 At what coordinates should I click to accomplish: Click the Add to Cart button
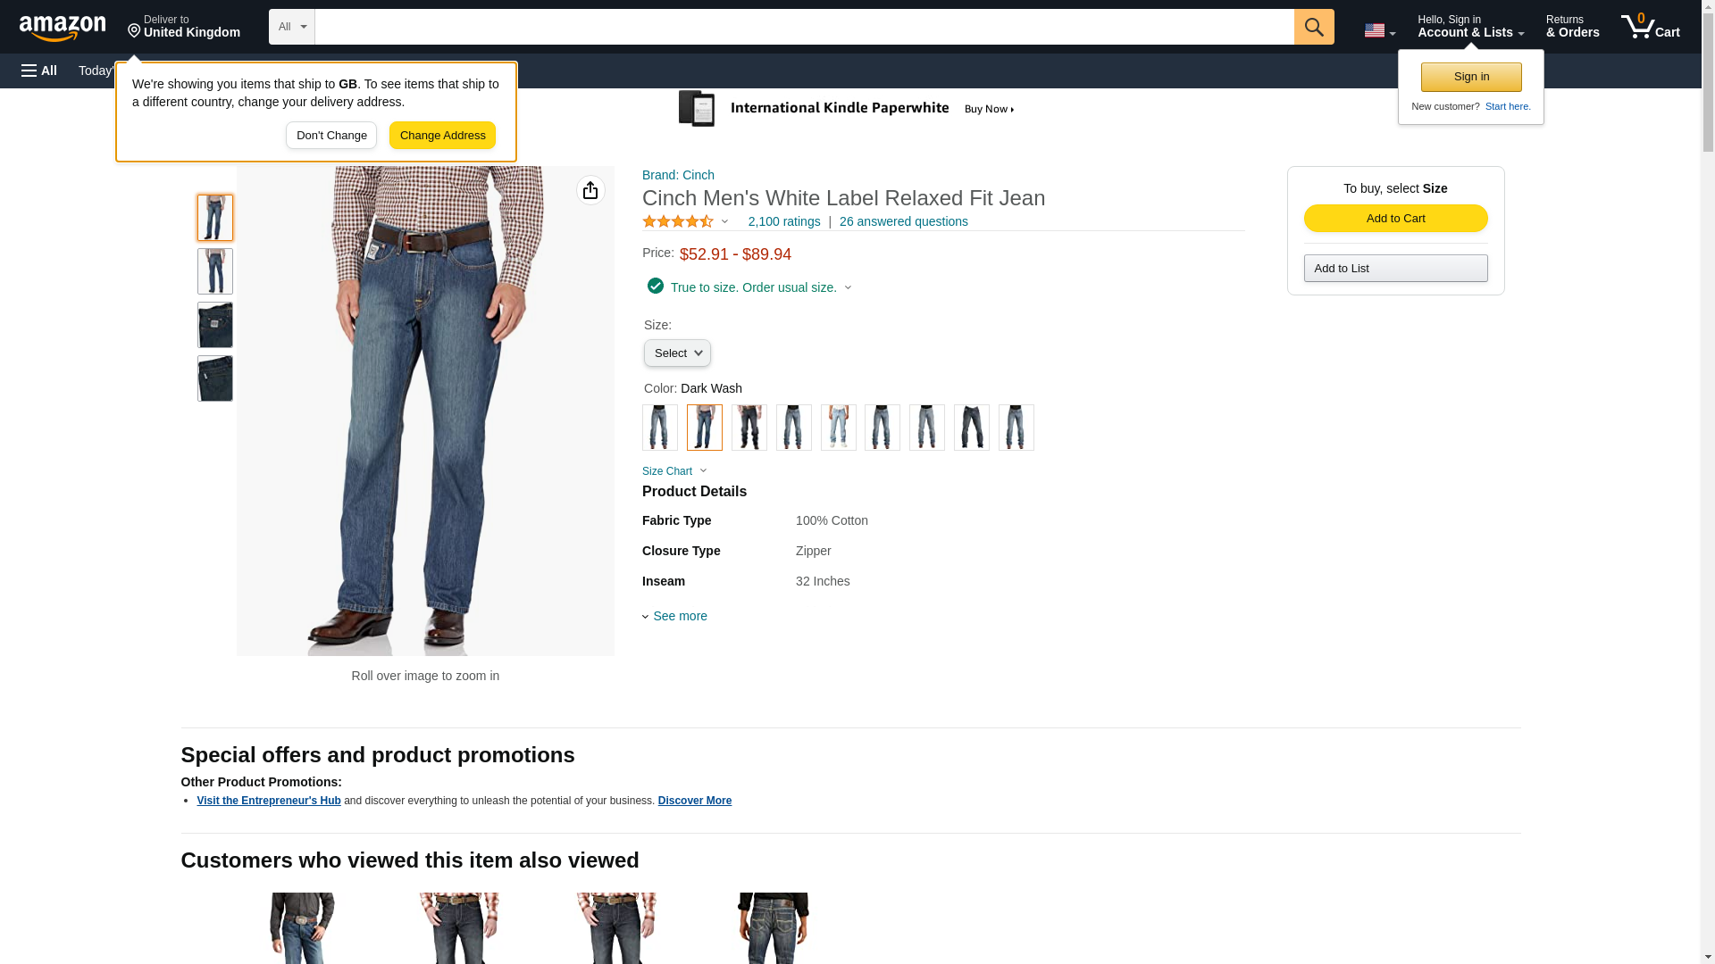coord(1395,219)
